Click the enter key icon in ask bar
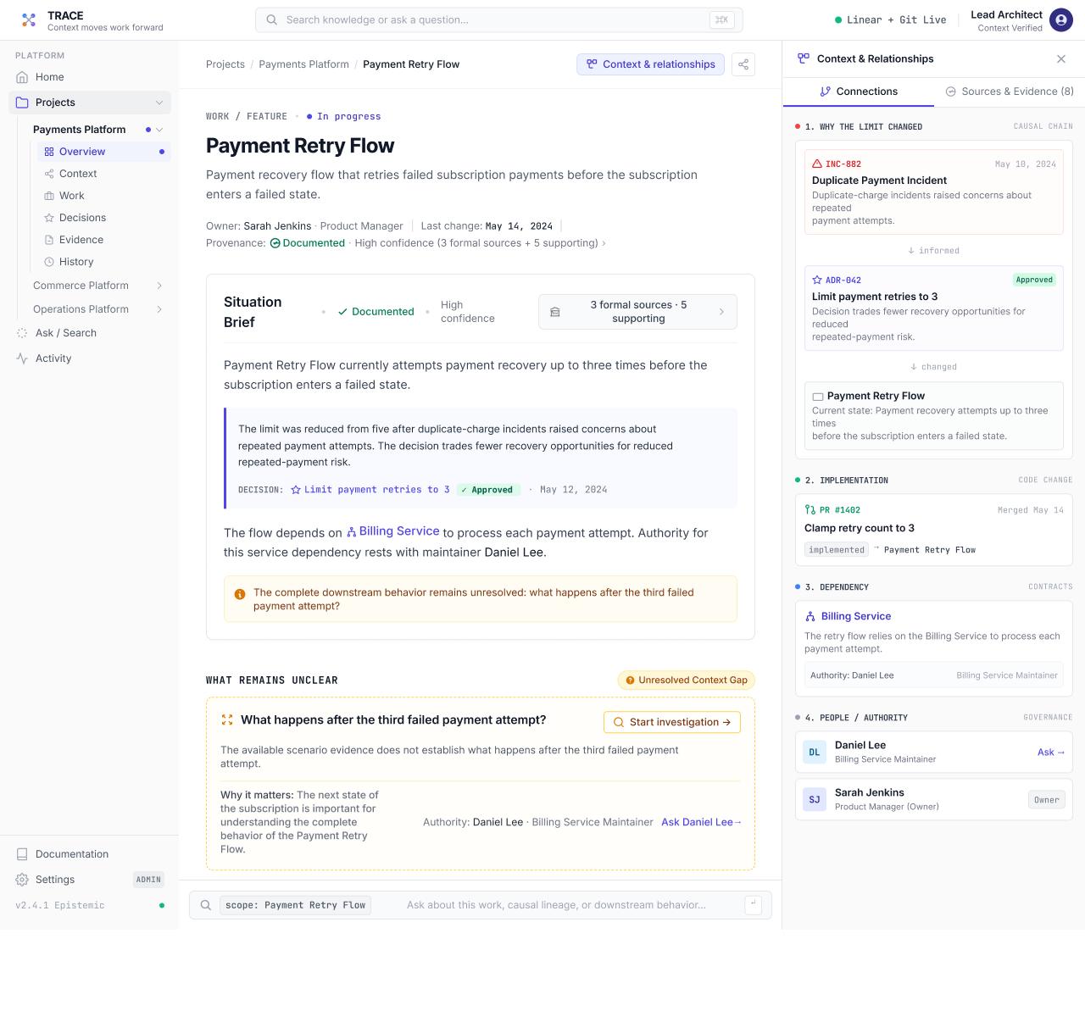The width and height of the screenshot is (1085, 1022). 754,904
